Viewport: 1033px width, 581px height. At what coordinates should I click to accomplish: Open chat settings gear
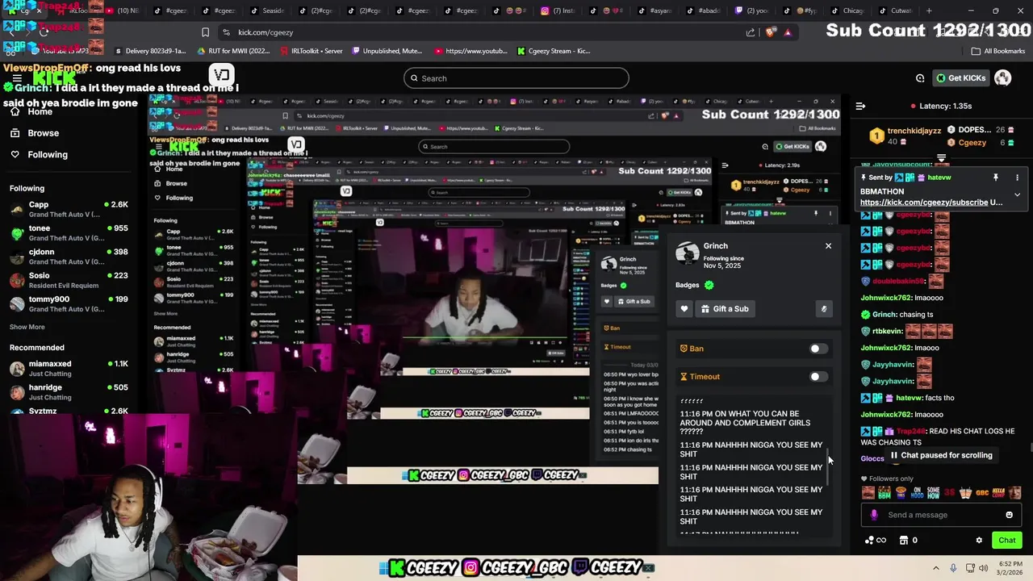click(979, 540)
